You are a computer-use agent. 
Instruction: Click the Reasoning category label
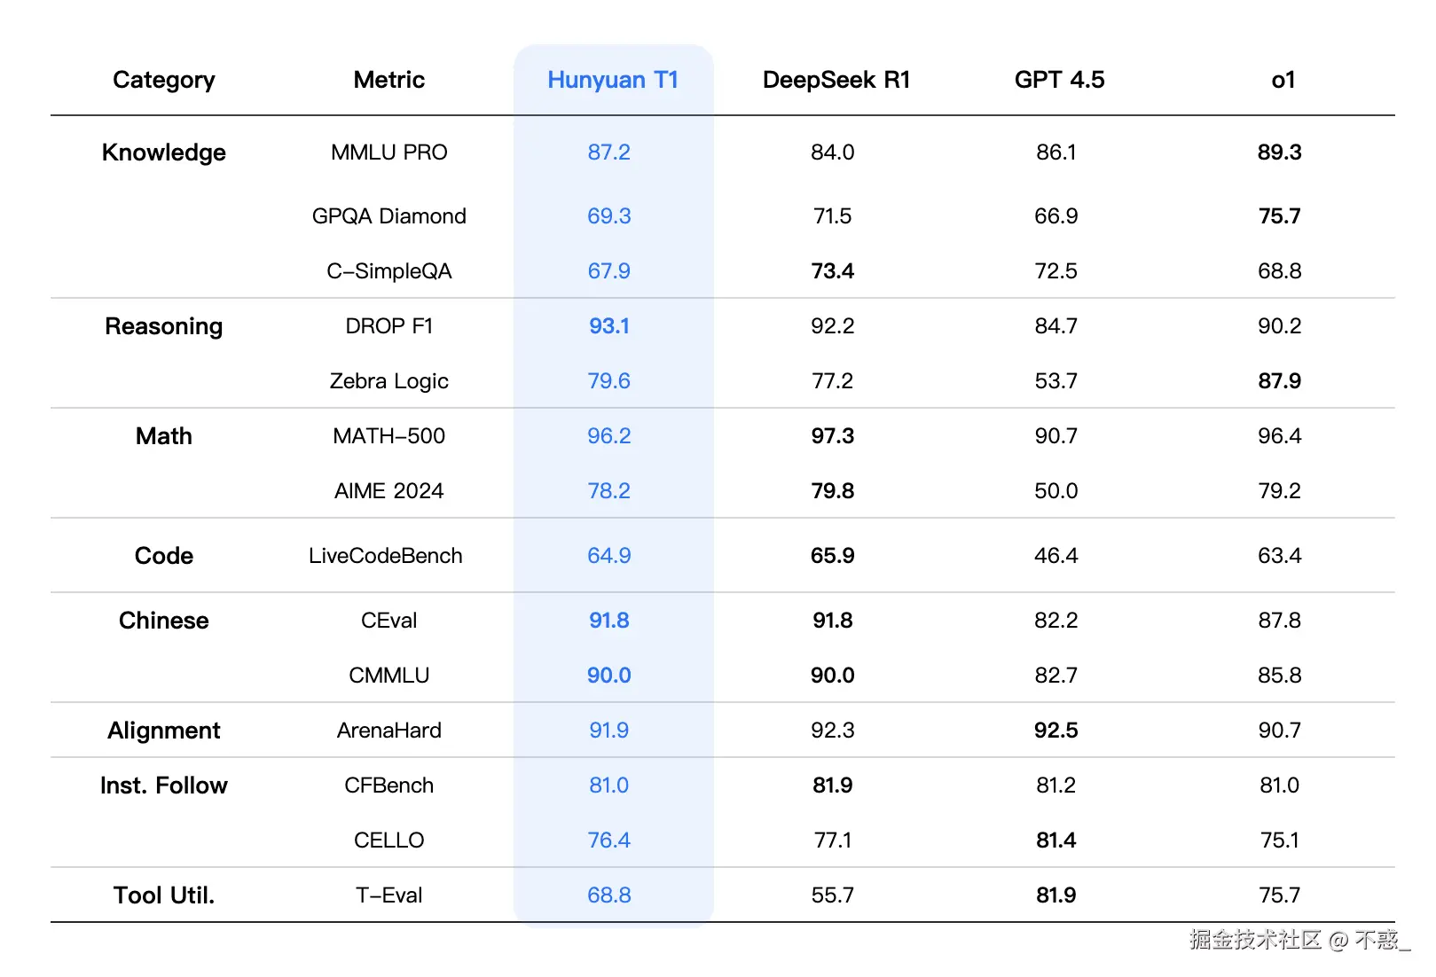164,326
